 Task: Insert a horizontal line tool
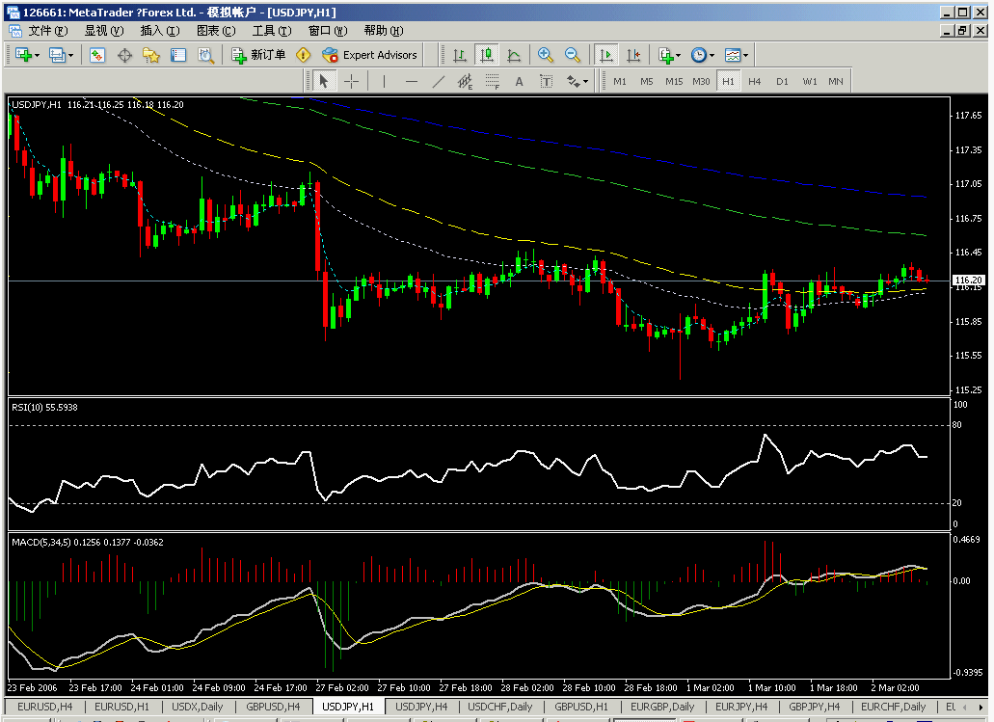[x=413, y=81]
